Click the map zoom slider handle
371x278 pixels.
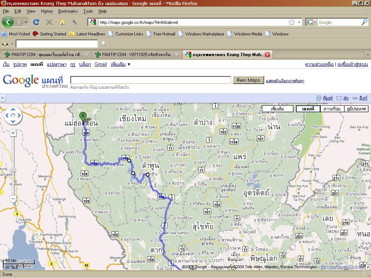[13, 170]
